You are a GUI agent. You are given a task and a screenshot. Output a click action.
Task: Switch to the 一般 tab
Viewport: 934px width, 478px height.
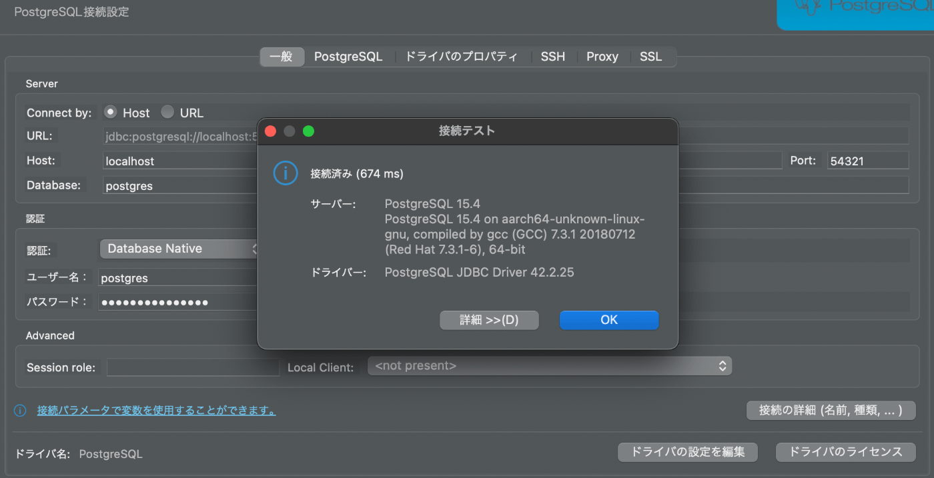click(282, 57)
